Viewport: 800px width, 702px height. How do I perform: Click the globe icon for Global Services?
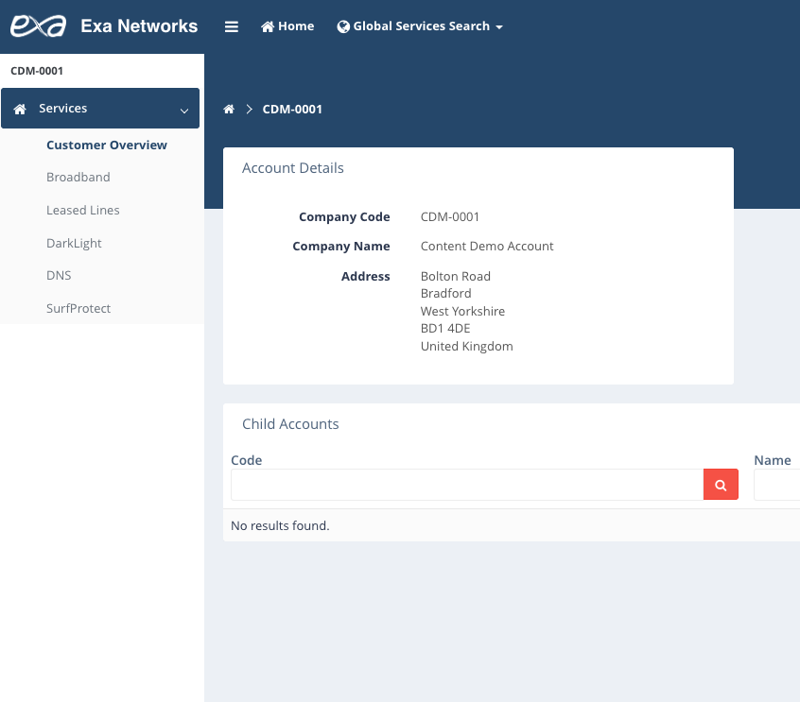tap(343, 26)
